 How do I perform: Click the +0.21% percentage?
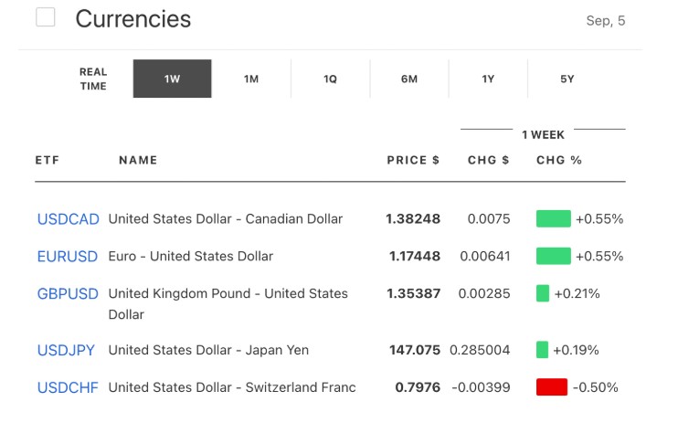[577, 293]
